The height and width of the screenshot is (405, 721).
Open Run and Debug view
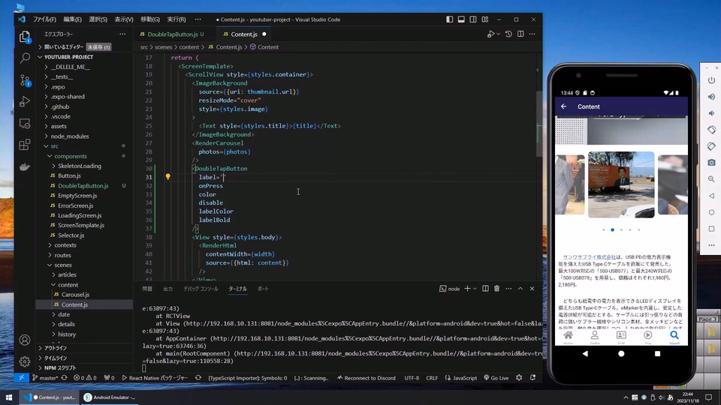click(25, 101)
